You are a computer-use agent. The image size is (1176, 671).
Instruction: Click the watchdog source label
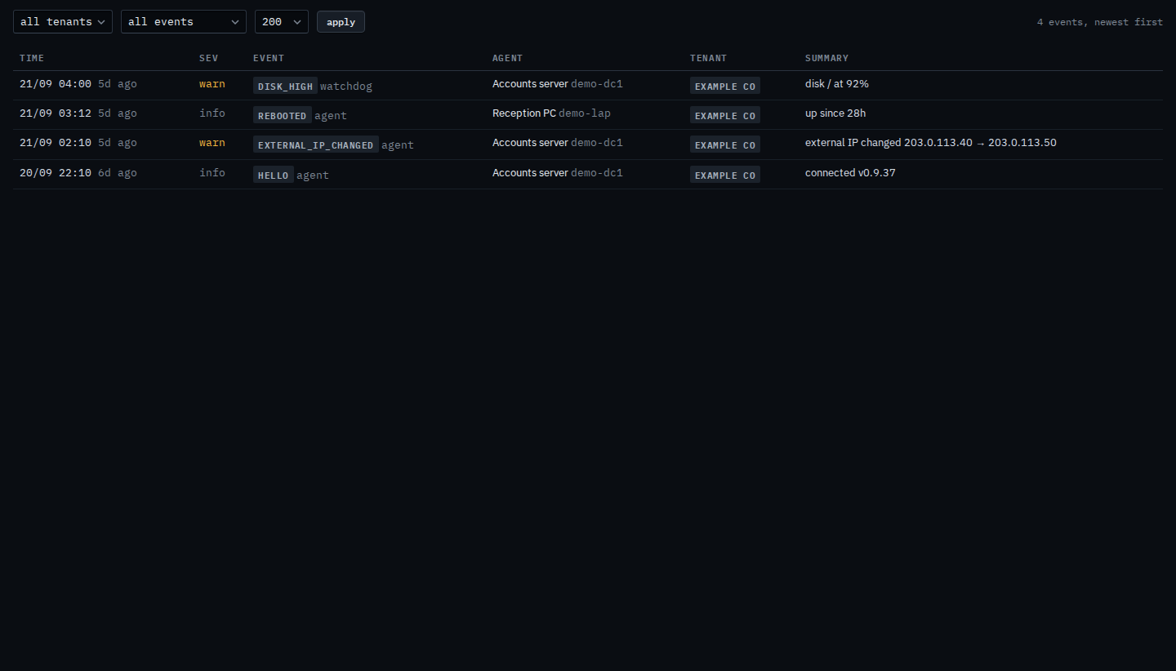click(x=346, y=86)
